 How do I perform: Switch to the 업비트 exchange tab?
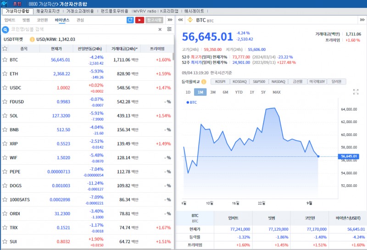pos(10,20)
